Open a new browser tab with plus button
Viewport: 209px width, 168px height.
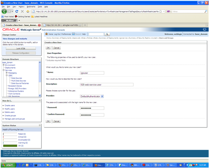85,25
